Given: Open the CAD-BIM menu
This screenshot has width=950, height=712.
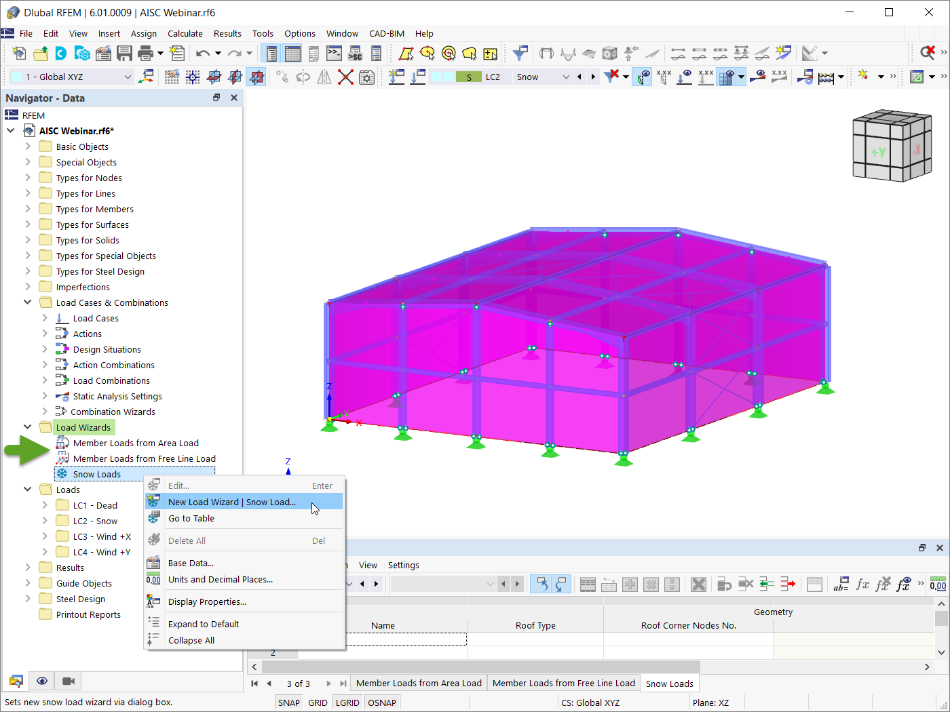Looking at the screenshot, I should (x=387, y=33).
